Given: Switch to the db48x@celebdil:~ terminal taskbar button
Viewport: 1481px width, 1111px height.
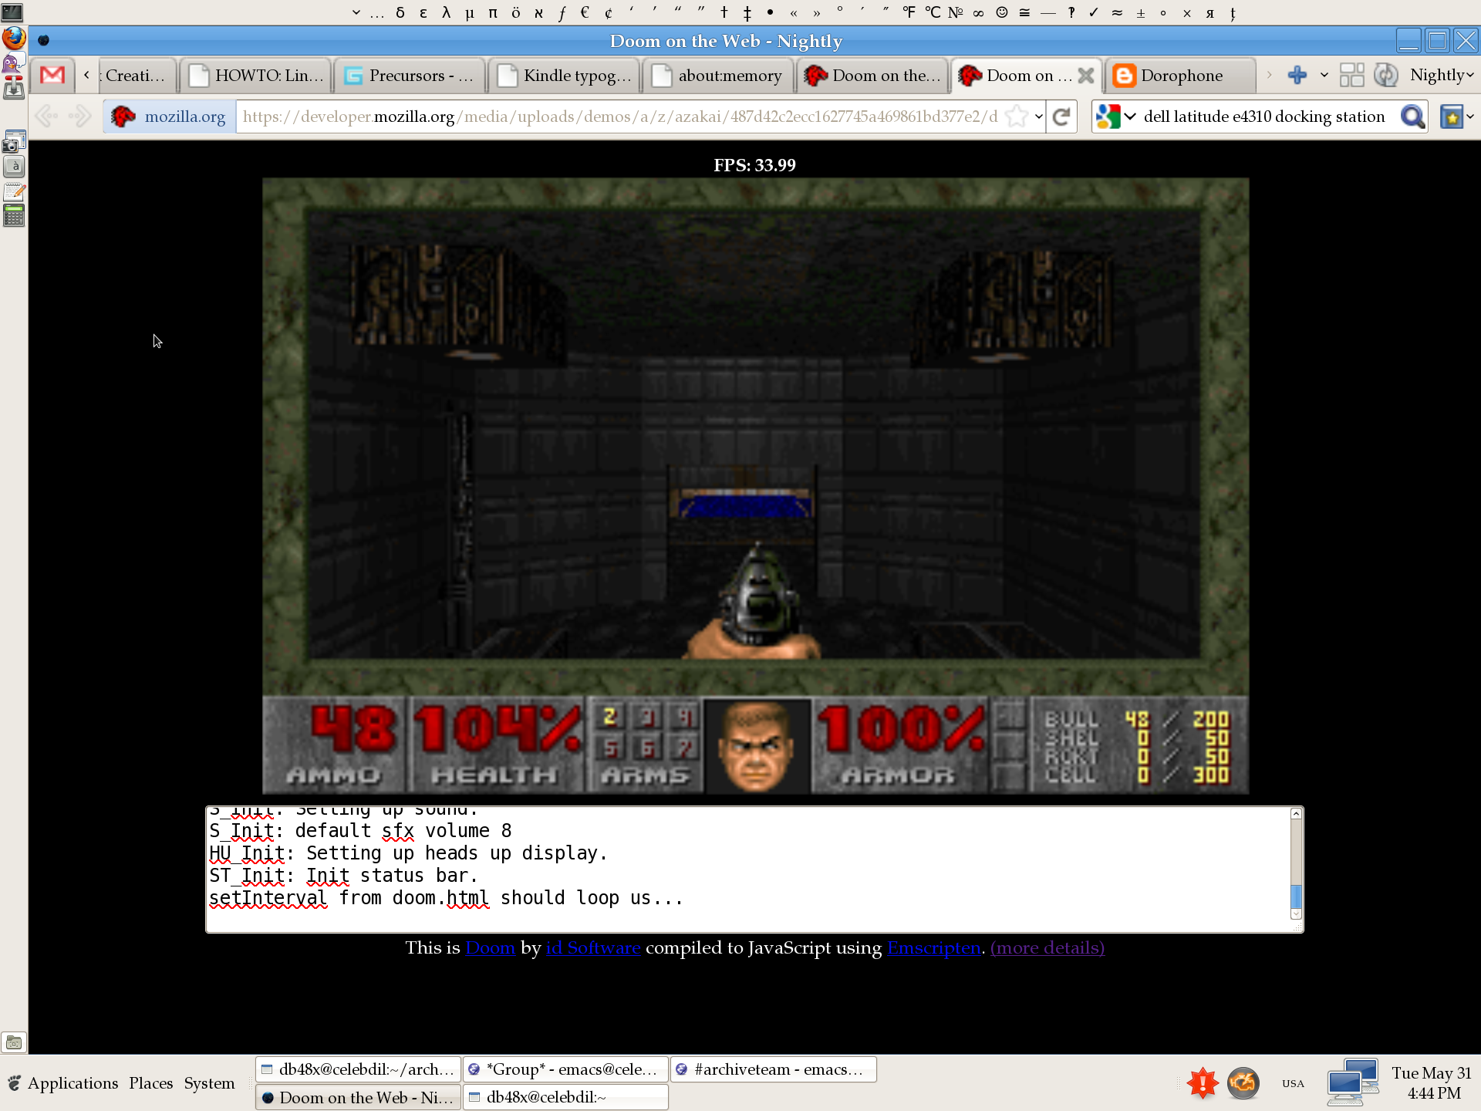Looking at the screenshot, I should pos(565,1096).
